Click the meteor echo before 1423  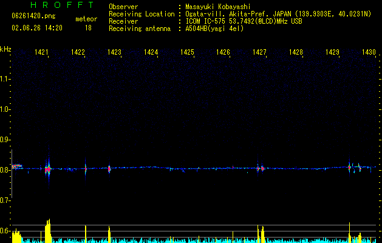click(x=109, y=168)
